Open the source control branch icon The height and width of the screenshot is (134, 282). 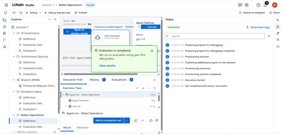(5, 40)
